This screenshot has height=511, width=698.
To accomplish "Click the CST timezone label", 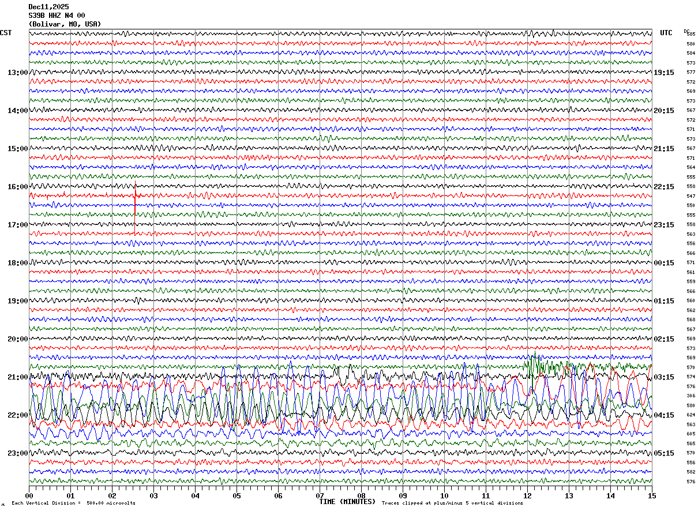I will point(6,33).
